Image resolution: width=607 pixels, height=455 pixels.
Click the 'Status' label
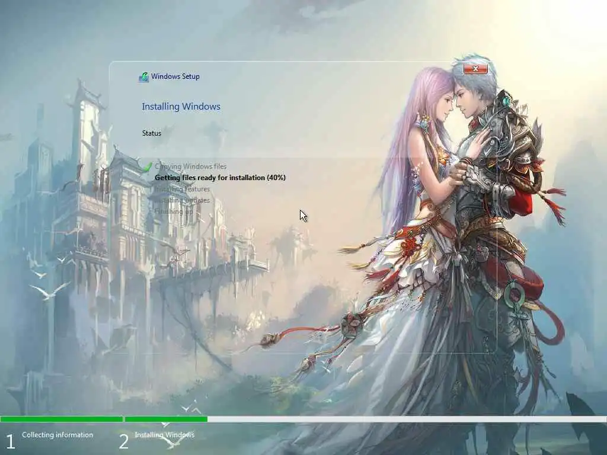click(151, 133)
